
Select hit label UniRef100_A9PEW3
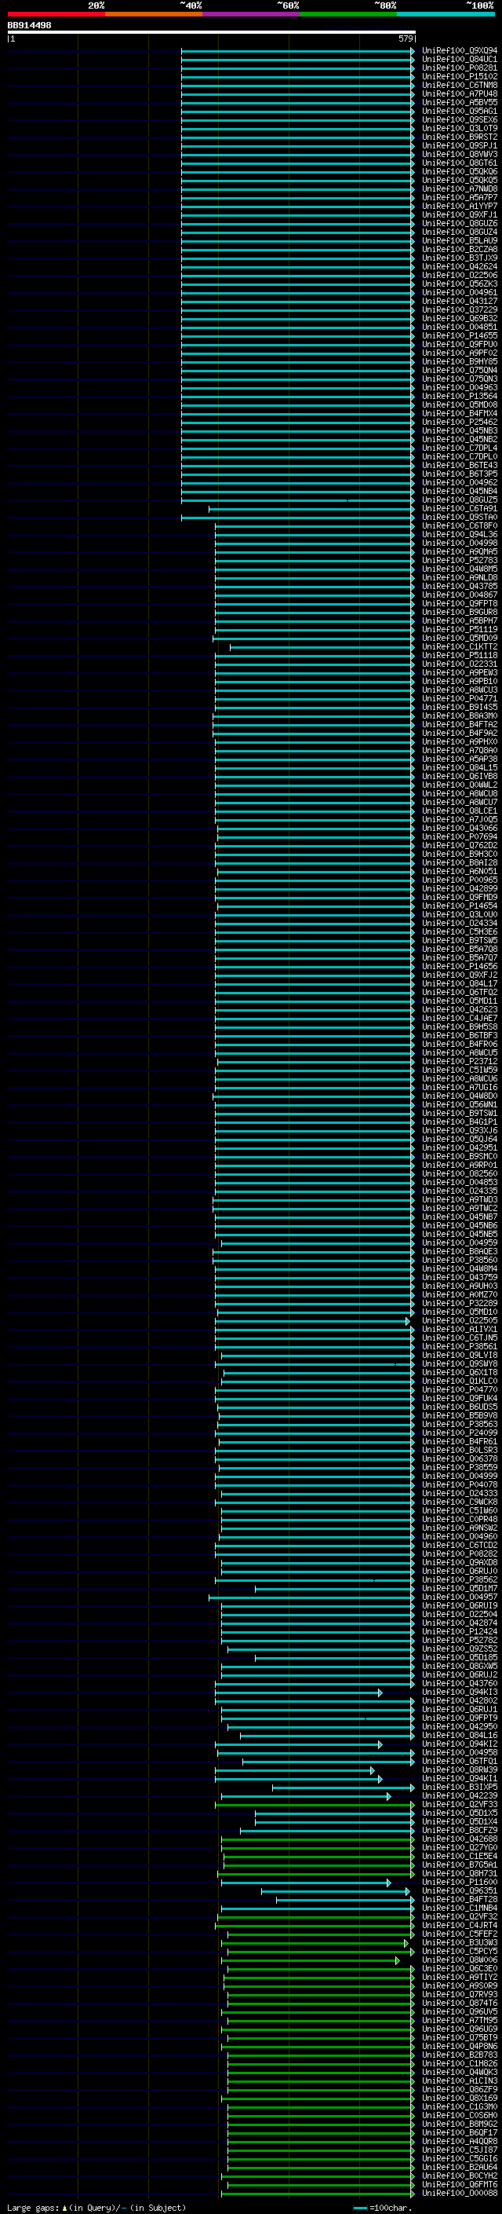click(460, 673)
